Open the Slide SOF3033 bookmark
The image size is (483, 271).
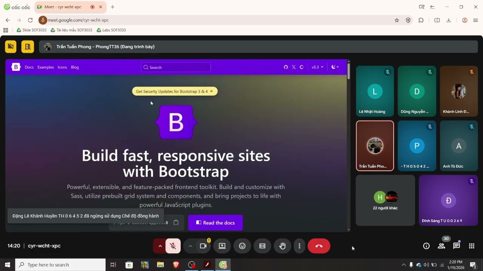31,30
